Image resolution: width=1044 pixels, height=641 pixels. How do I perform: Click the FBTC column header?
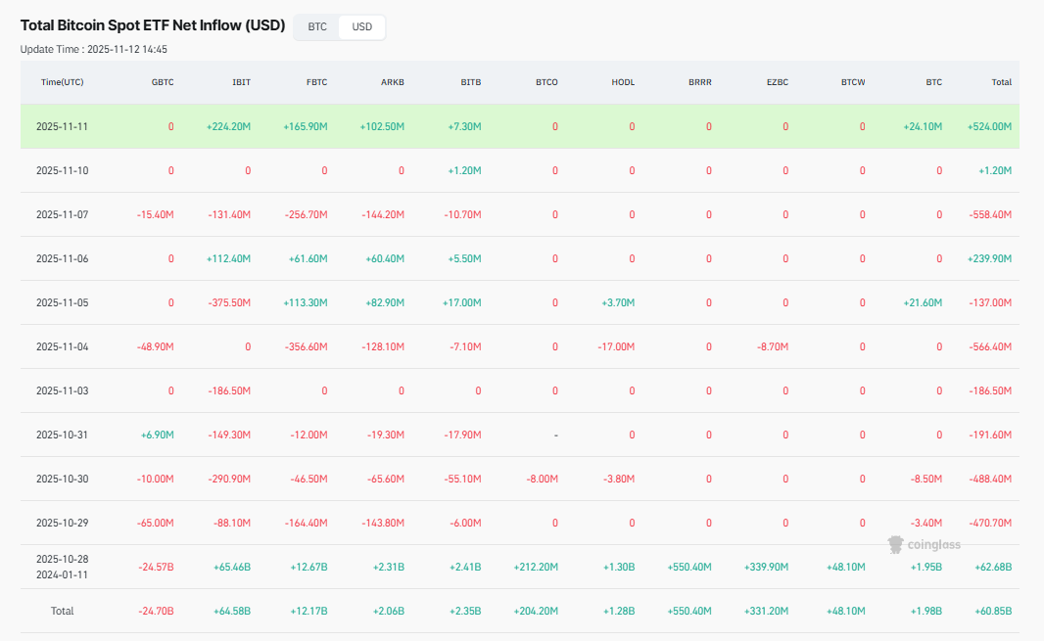point(316,82)
